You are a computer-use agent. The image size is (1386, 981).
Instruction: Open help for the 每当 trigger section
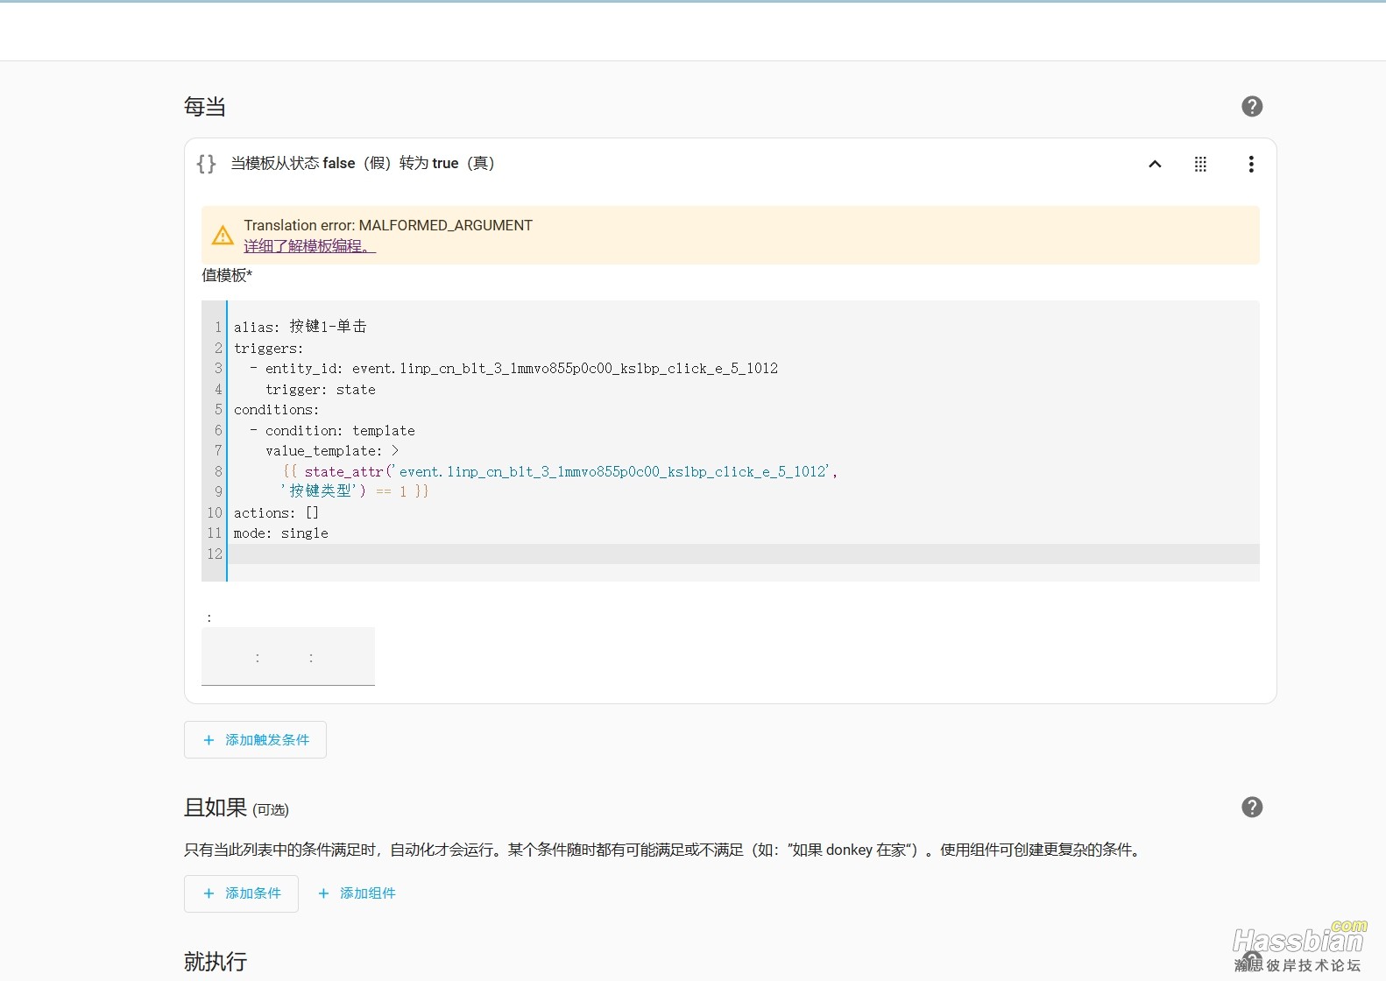[1252, 106]
